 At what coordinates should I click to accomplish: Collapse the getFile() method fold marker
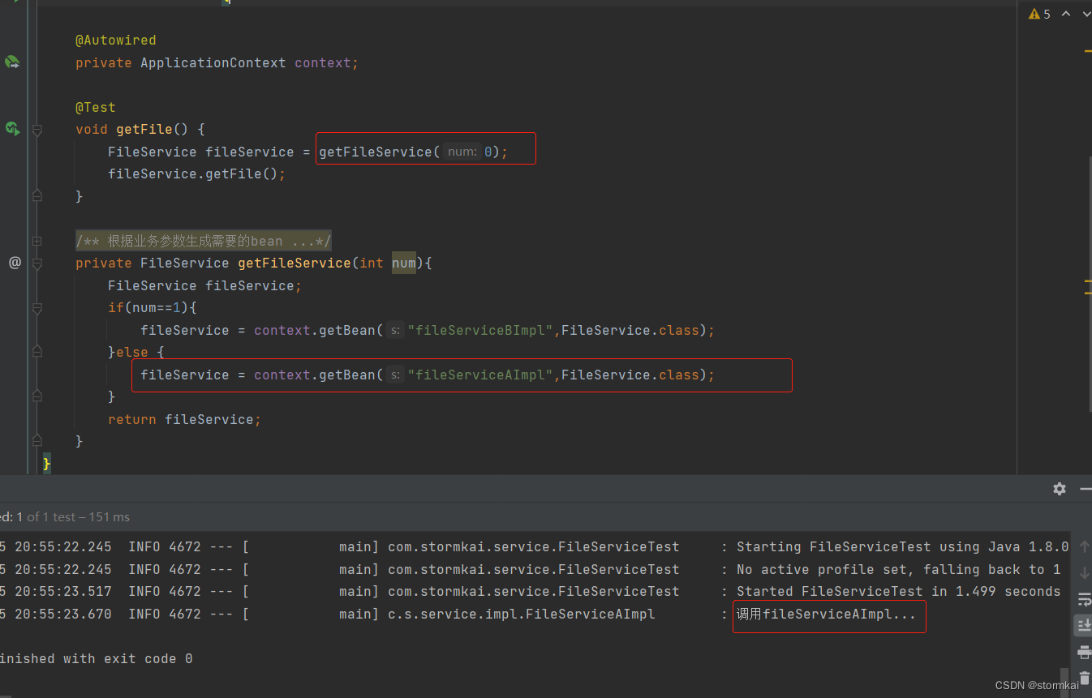(x=37, y=130)
